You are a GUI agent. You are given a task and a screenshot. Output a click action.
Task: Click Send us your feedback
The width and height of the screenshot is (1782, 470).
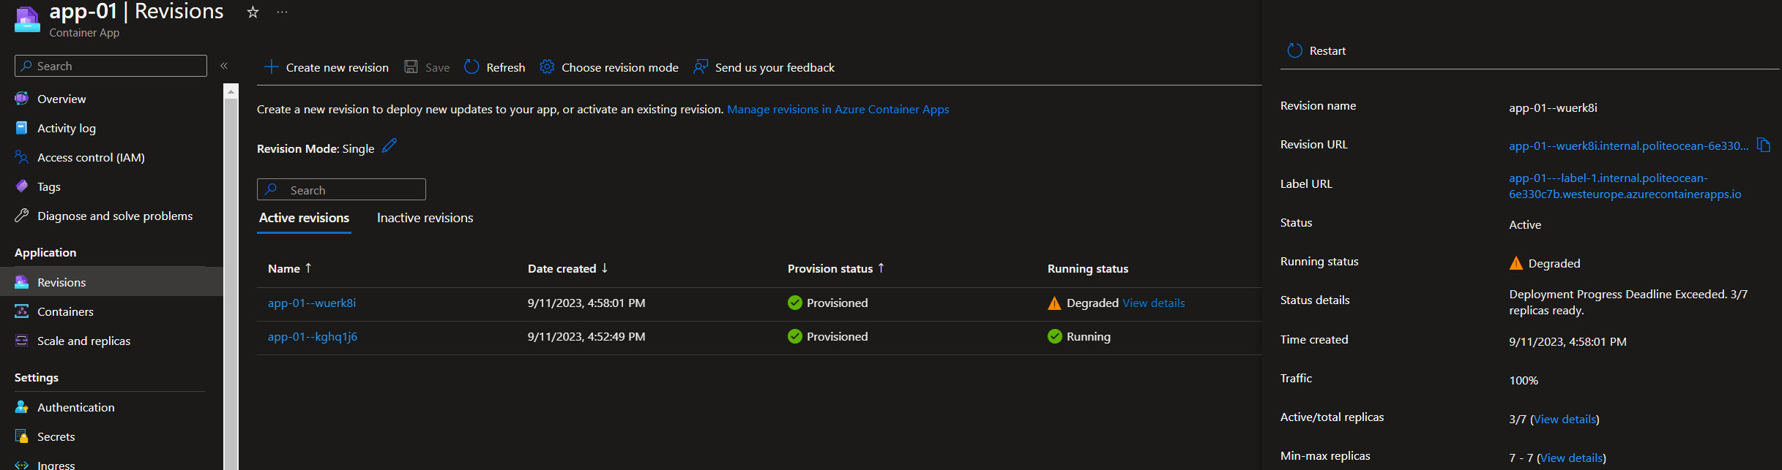pyautogui.click(x=764, y=67)
